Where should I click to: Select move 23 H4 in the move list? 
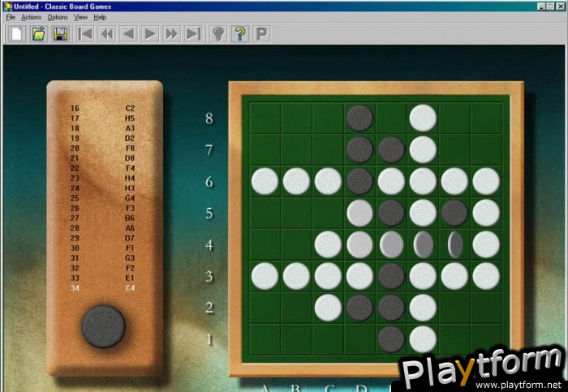[x=102, y=178]
